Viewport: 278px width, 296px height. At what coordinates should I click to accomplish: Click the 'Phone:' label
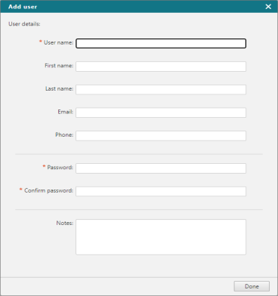pos(64,135)
